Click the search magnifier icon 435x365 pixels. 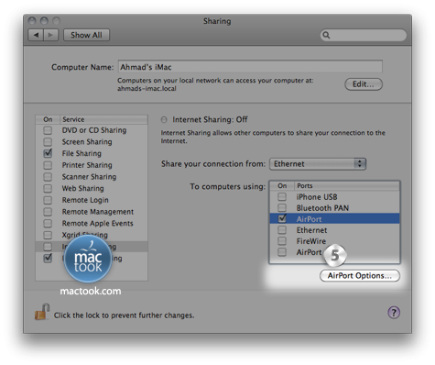pos(326,35)
